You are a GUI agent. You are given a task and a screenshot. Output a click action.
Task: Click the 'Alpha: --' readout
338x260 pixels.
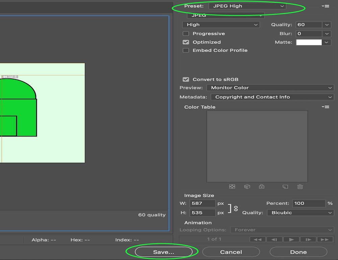tap(44, 240)
